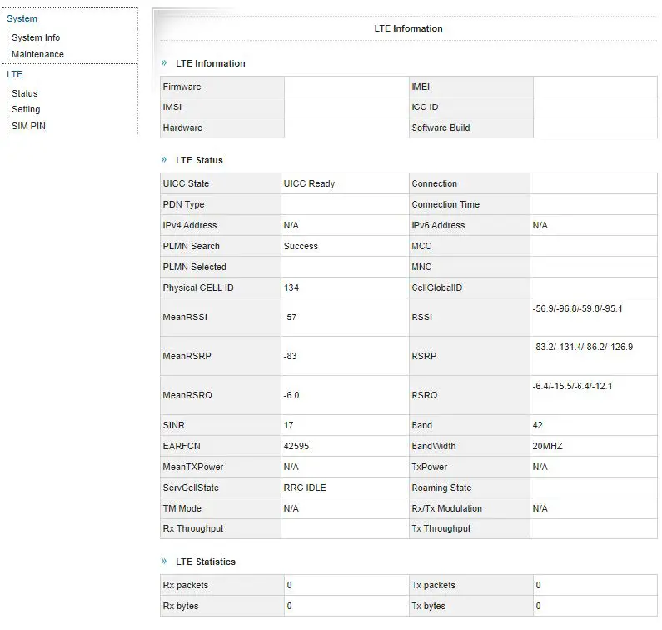662x630 pixels.
Task: Open the SIM PIN page
Action: click(28, 126)
